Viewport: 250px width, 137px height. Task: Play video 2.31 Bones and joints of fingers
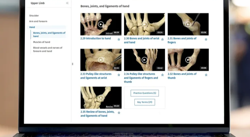[x=188, y=24]
